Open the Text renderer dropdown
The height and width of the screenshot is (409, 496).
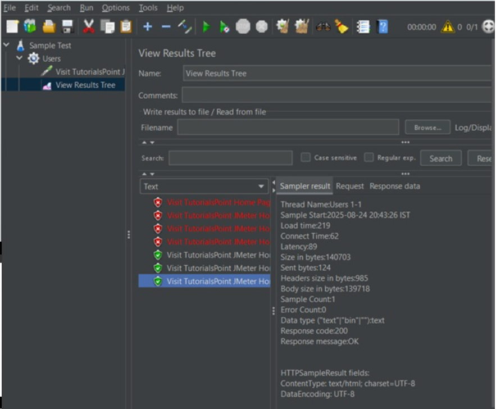(x=204, y=187)
